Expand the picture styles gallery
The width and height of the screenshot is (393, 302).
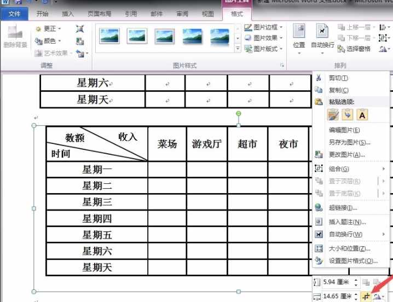pos(238,48)
